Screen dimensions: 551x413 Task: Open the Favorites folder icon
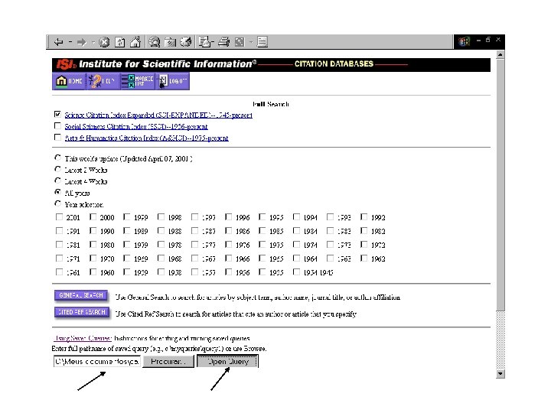pos(170,42)
